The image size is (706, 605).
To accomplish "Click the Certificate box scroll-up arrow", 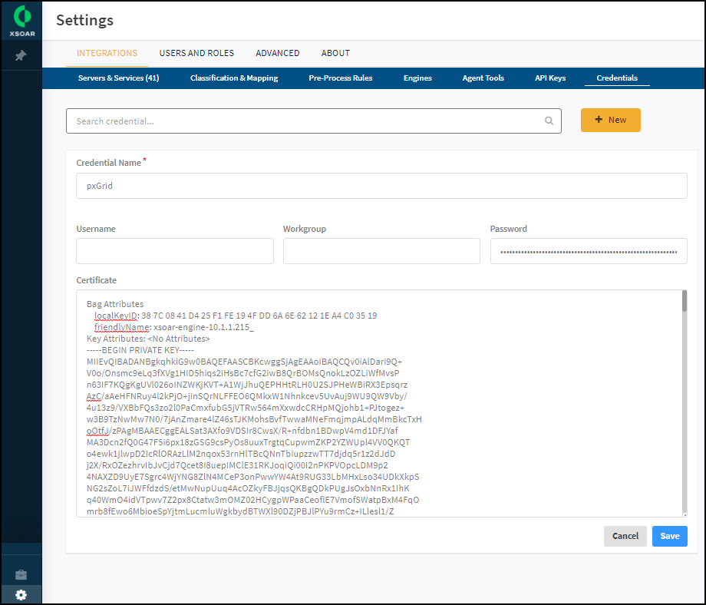I will click(683, 295).
